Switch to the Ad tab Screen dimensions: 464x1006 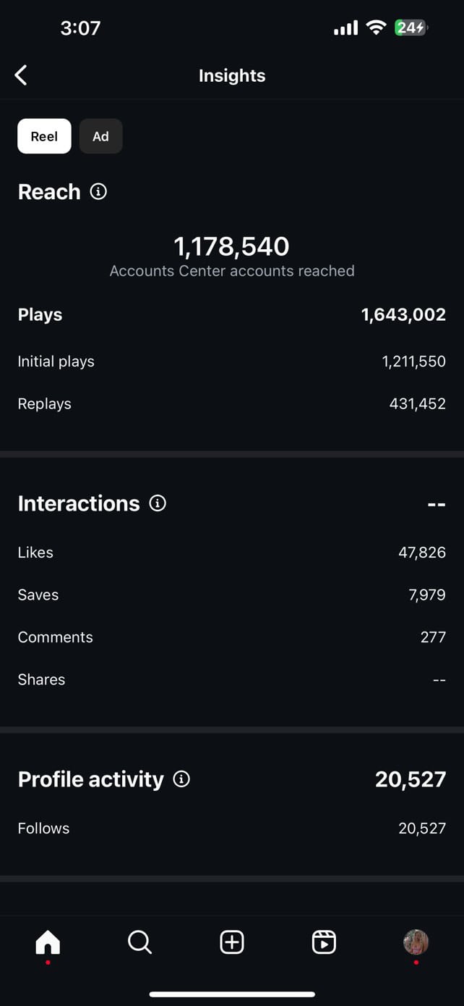(100, 136)
